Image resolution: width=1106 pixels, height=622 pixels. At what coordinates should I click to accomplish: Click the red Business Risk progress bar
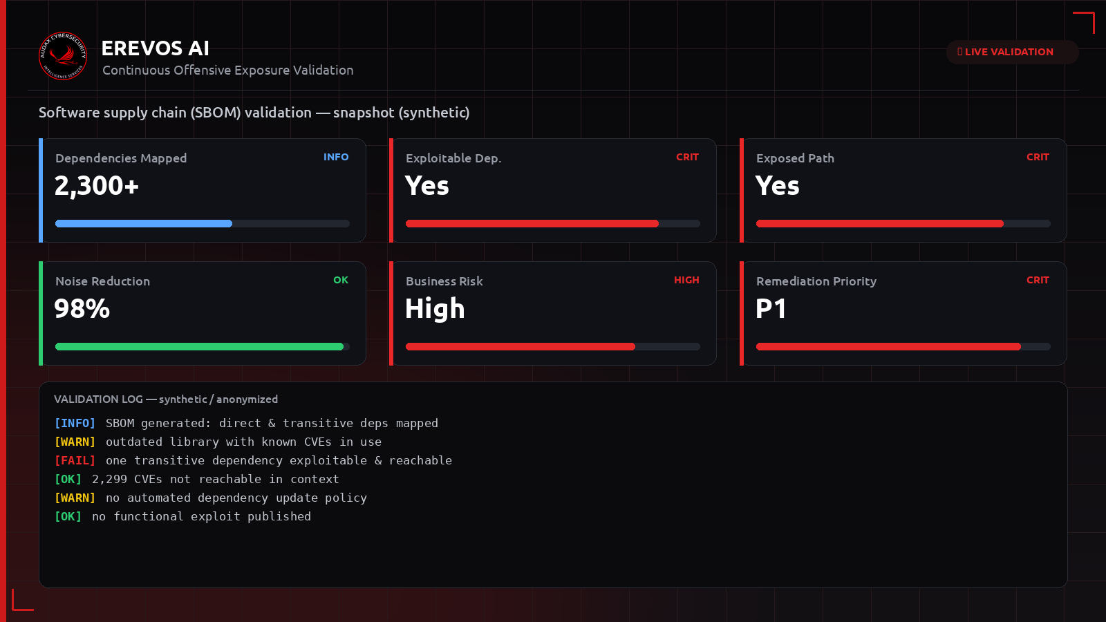tap(553, 346)
